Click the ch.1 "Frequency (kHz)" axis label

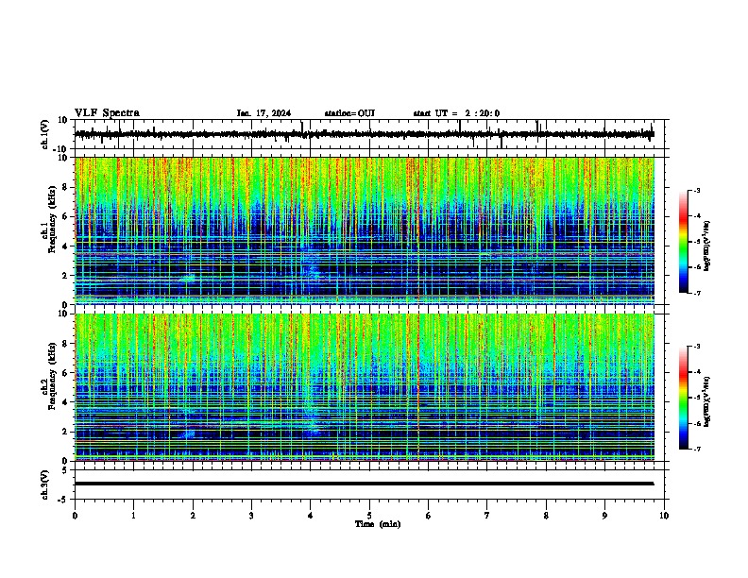[52, 217]
